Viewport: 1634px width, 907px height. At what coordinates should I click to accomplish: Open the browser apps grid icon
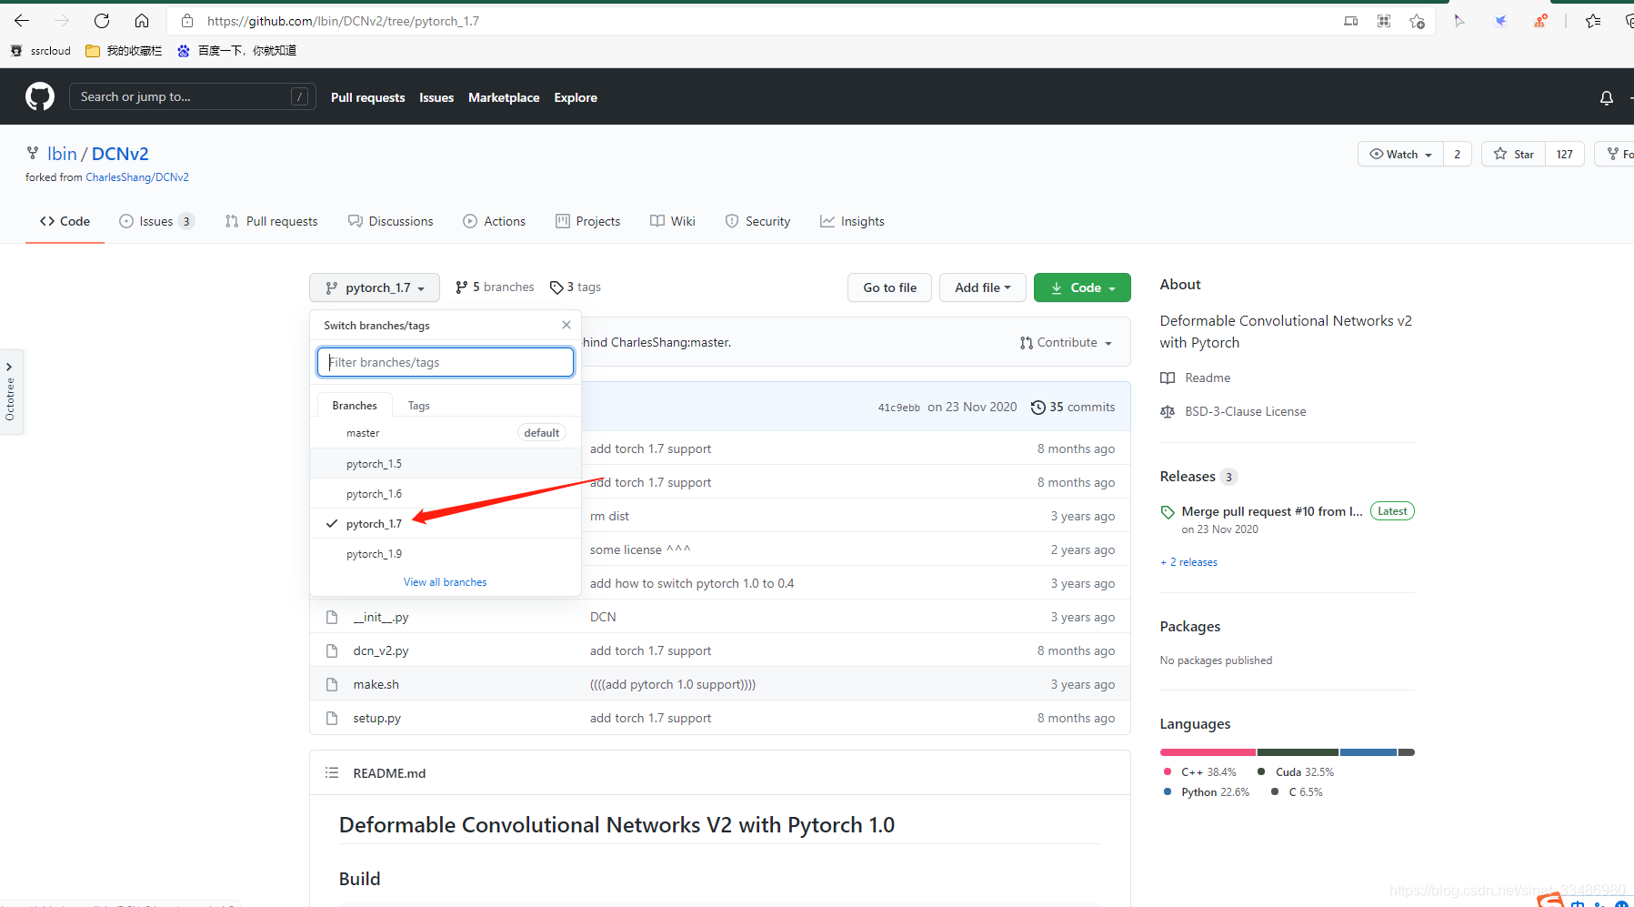click(x=1384, y=21)
